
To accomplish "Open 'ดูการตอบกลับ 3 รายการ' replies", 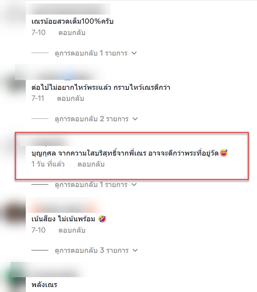I will click(x=91, y=251).
